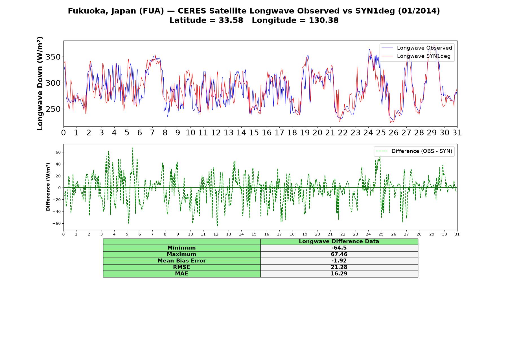Click the Mean Bias Error row label
The image size is (508, 338).
(x=181, y=261)
